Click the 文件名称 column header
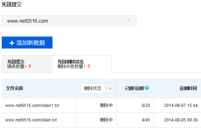Image resolution: width=201 pixels, height=131 pixels. [x=15, y=88]
